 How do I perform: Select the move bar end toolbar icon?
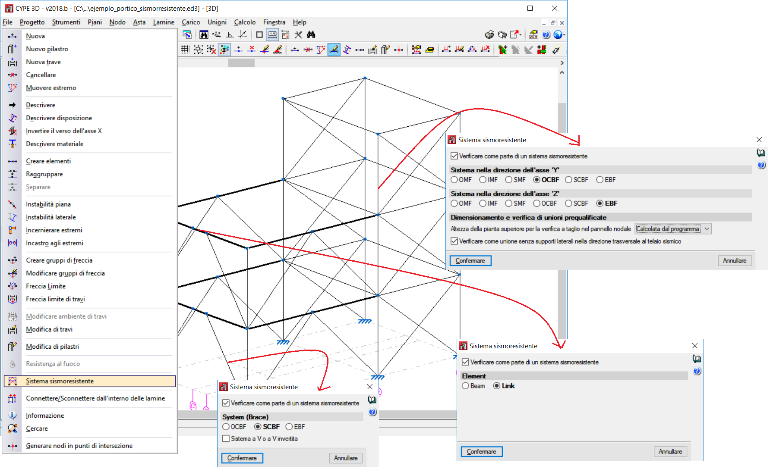point(321,50)
